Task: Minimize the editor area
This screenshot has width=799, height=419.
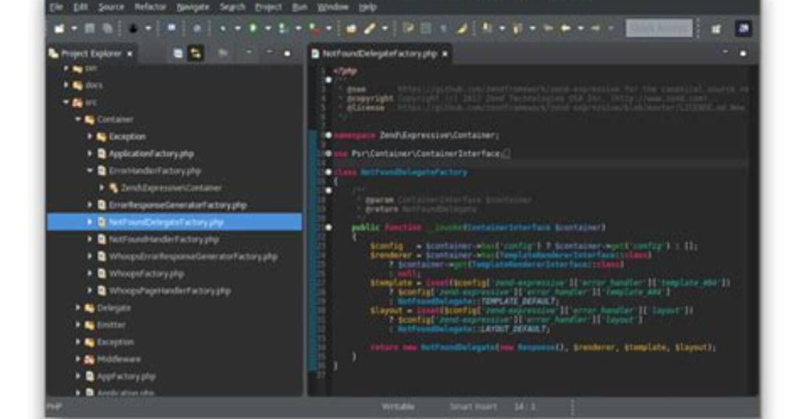Action: (x=725, y=53)
